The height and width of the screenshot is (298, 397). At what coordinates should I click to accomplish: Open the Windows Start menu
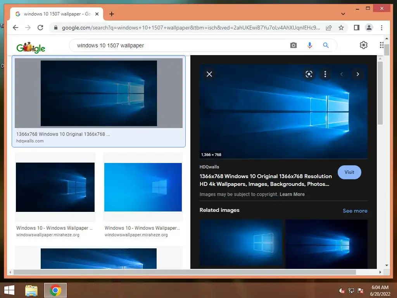click(x=9, y=290)
